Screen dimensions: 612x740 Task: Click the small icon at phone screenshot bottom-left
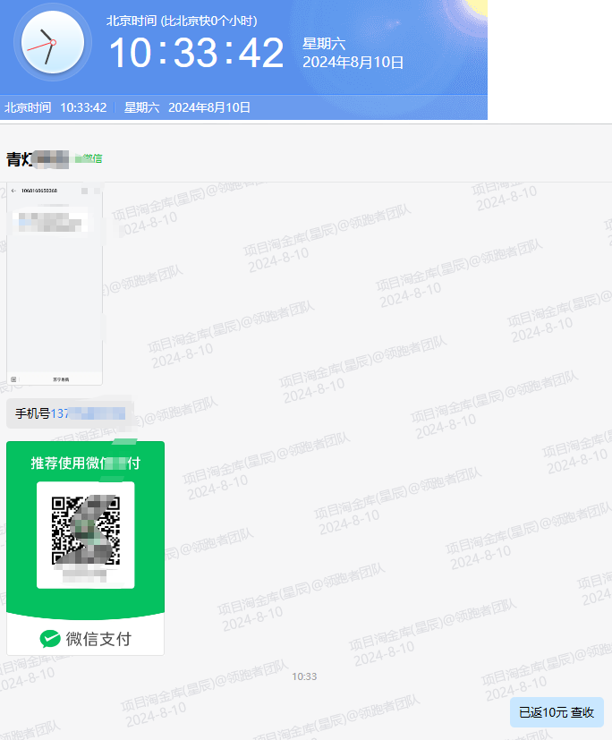click(13, 379)
